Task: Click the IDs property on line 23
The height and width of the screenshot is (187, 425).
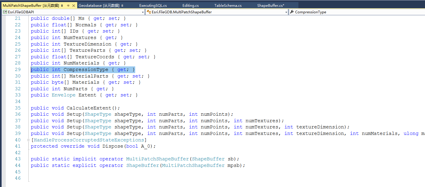Action: pyautogui.click(x=74, y=31)
